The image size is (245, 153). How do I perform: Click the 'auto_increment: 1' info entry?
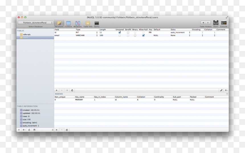coord(31,126)
